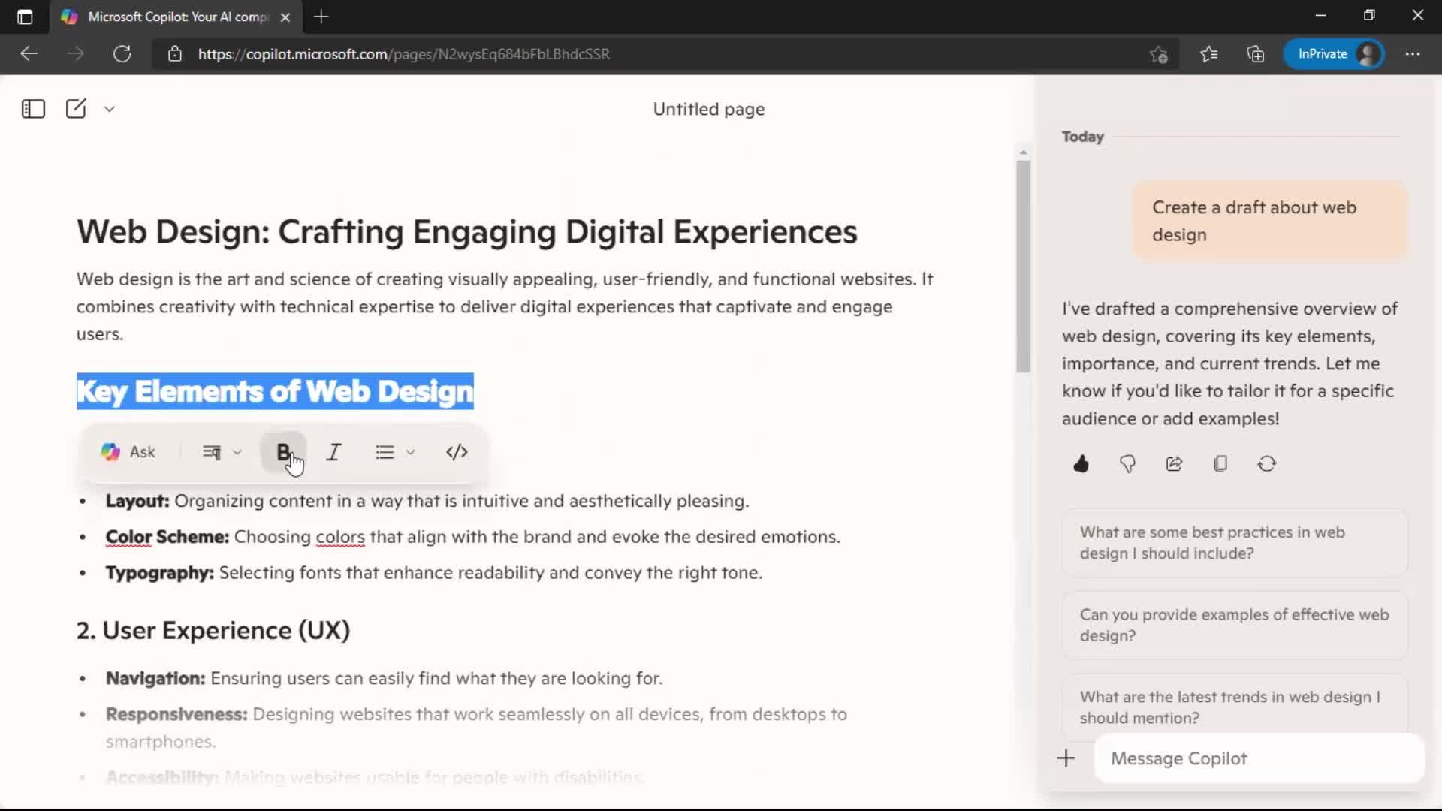Toggle italic formatting on selected heading
Viewport: 1442px width, 811px height.
coord(333,452)
